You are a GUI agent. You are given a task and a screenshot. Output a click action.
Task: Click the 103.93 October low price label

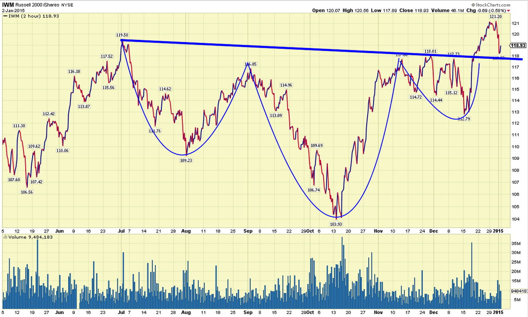[x=337, y=224]
